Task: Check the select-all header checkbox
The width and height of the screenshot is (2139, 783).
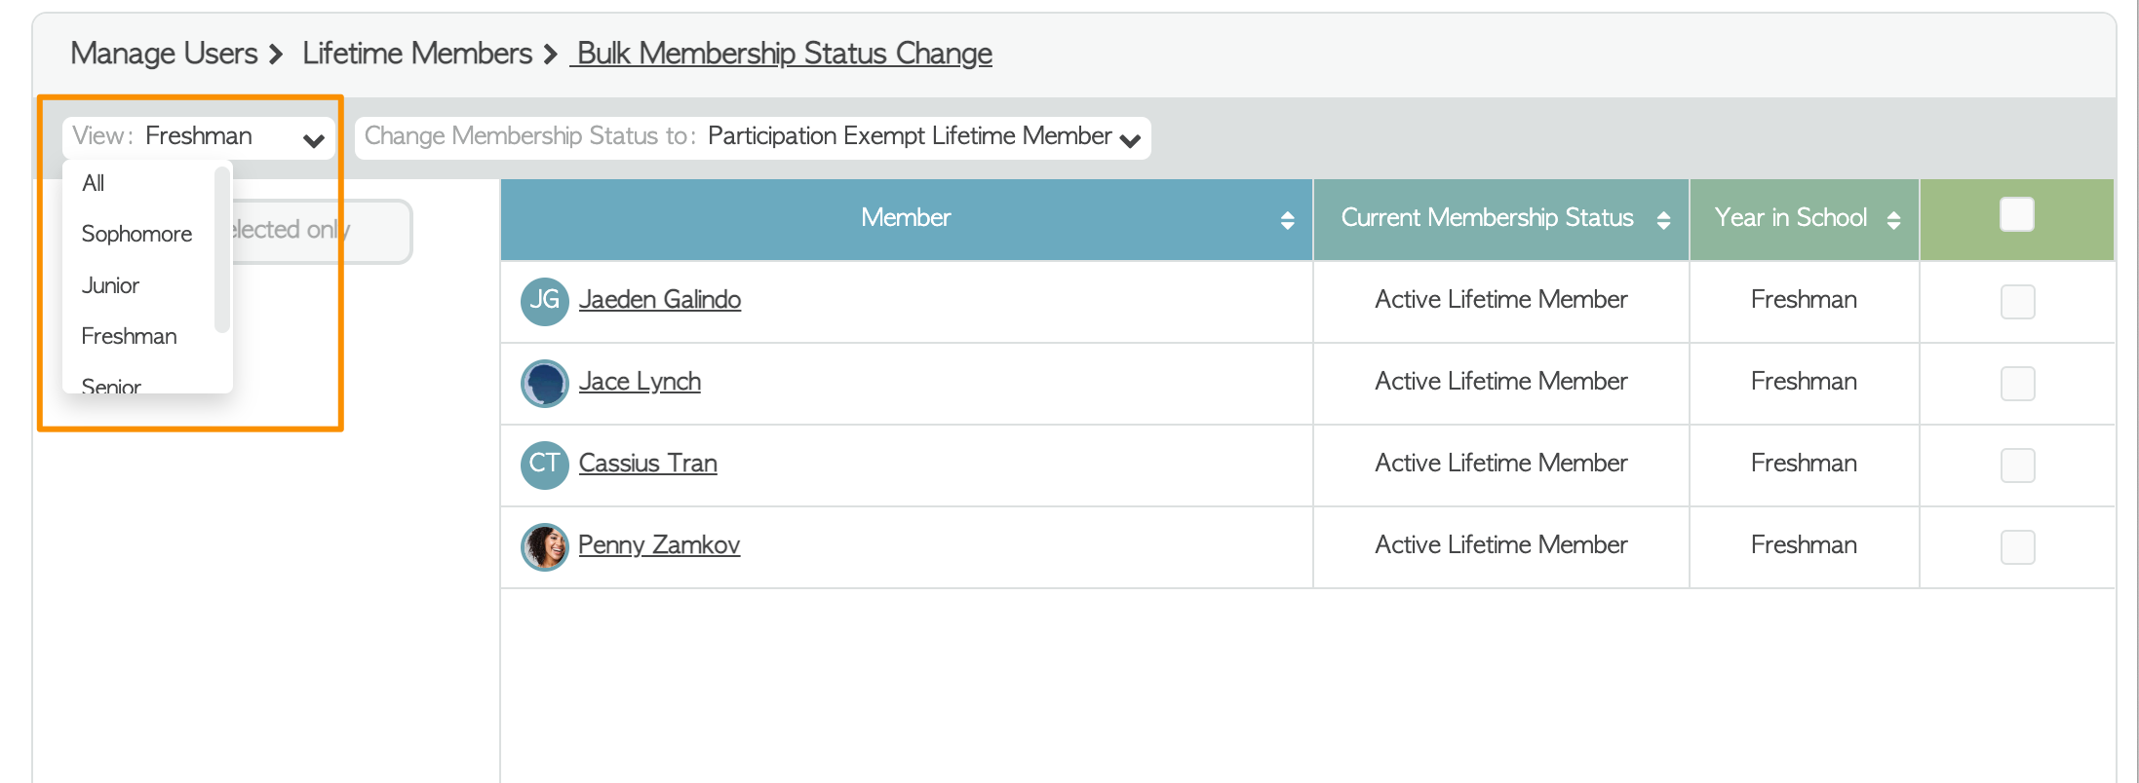Action: coord(2016,214)
